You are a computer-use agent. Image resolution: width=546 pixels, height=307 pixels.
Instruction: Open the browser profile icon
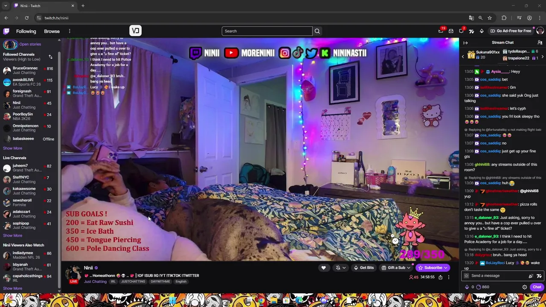tap(529, 18)
